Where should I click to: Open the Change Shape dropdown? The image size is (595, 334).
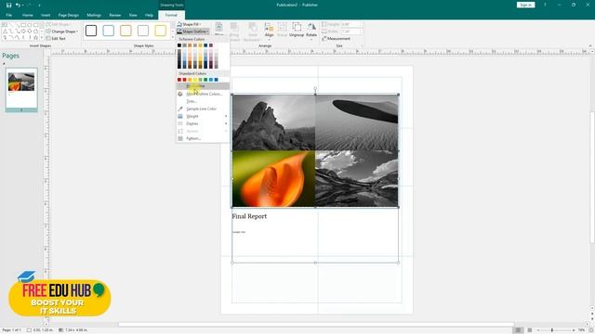click(x=62, y=32)
